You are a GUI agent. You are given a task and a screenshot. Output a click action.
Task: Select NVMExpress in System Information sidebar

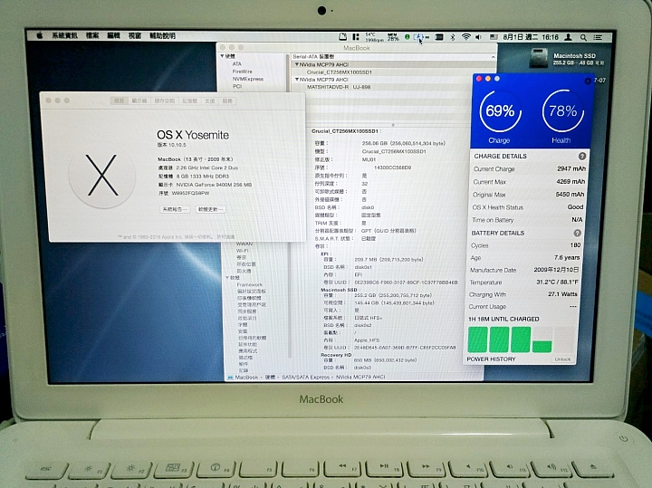248,79
